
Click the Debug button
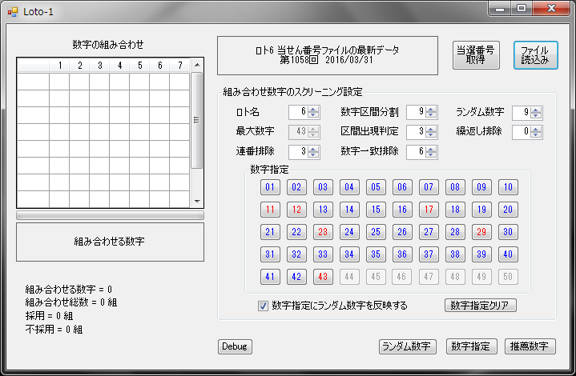coord(235,346)
